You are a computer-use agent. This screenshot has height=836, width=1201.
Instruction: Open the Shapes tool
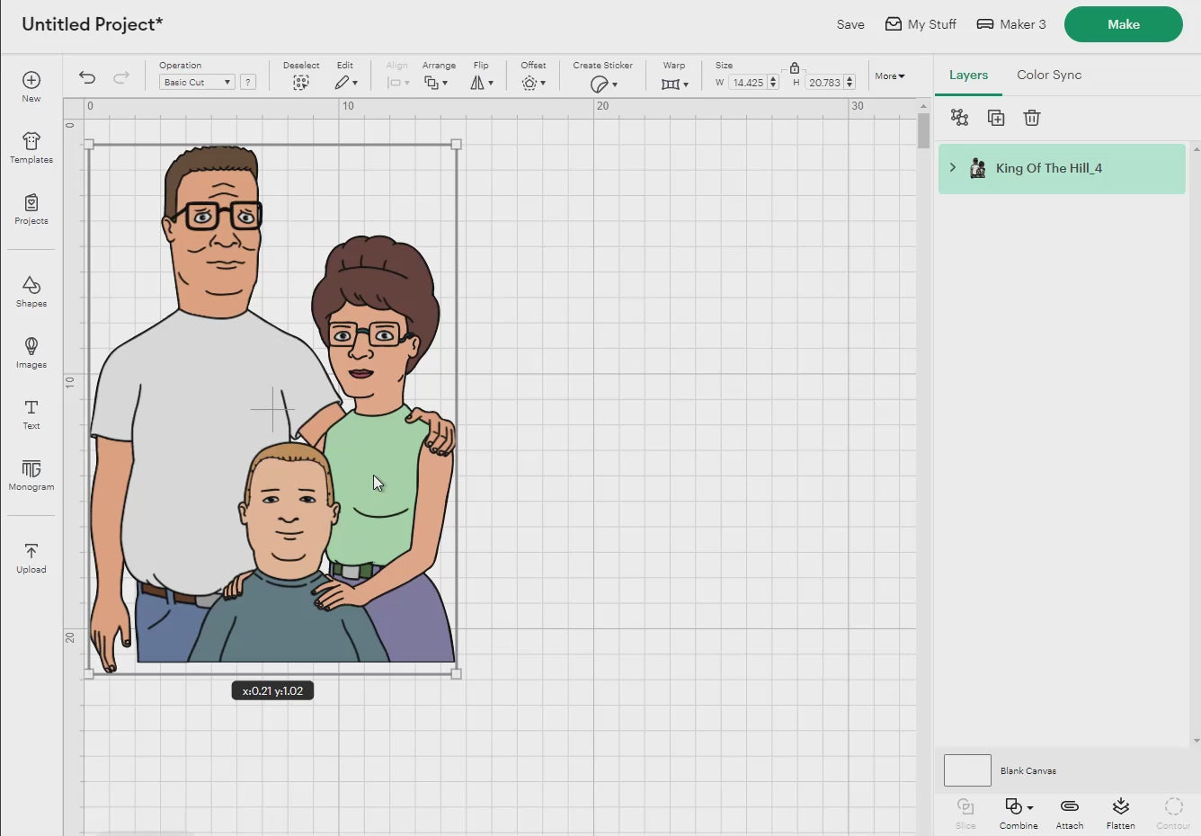(x=31, y=291)
